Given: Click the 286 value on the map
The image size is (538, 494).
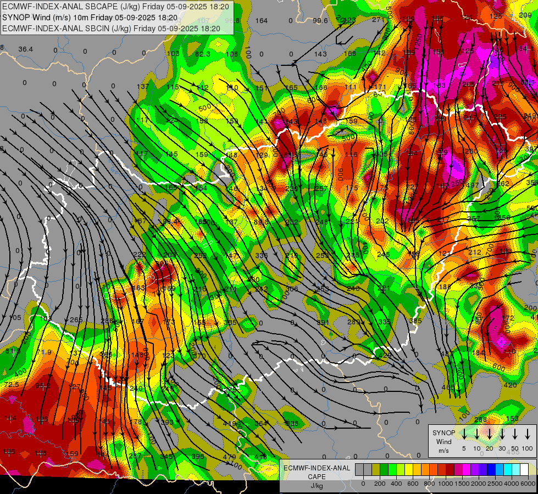Looking at the screenshot, I should (x=480, y=419).
